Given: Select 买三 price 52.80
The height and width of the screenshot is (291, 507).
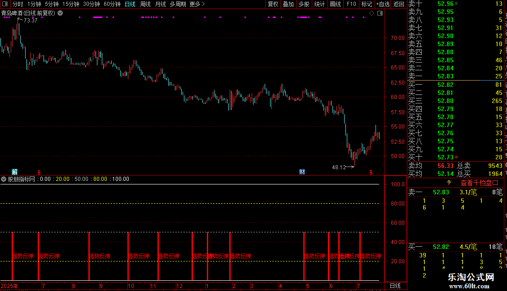Looking at the screenshot, I should point(446,101).
